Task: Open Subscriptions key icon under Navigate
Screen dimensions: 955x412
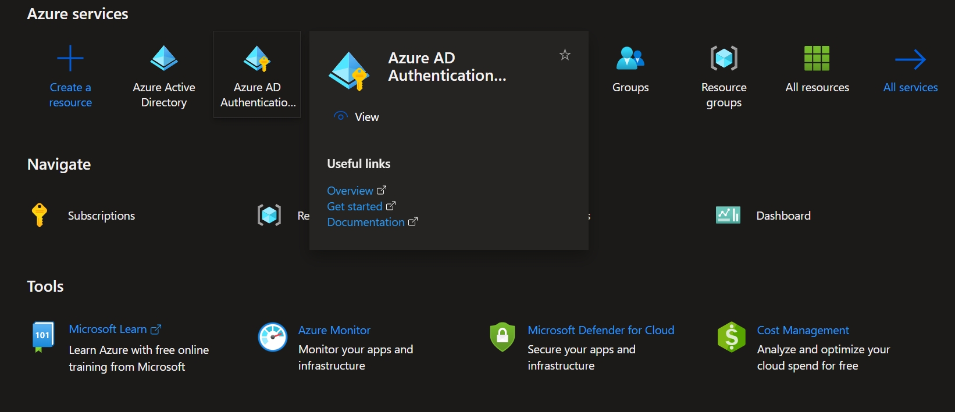Action: point(40,215)
